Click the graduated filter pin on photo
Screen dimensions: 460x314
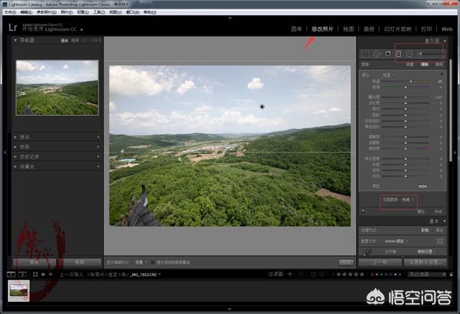pyautogui.click(x=262, y=106)
